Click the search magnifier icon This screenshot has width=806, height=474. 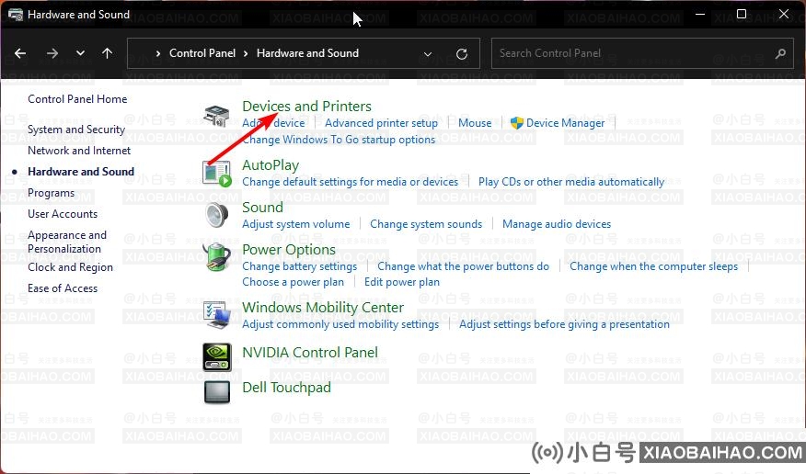(x=780, y=53)
